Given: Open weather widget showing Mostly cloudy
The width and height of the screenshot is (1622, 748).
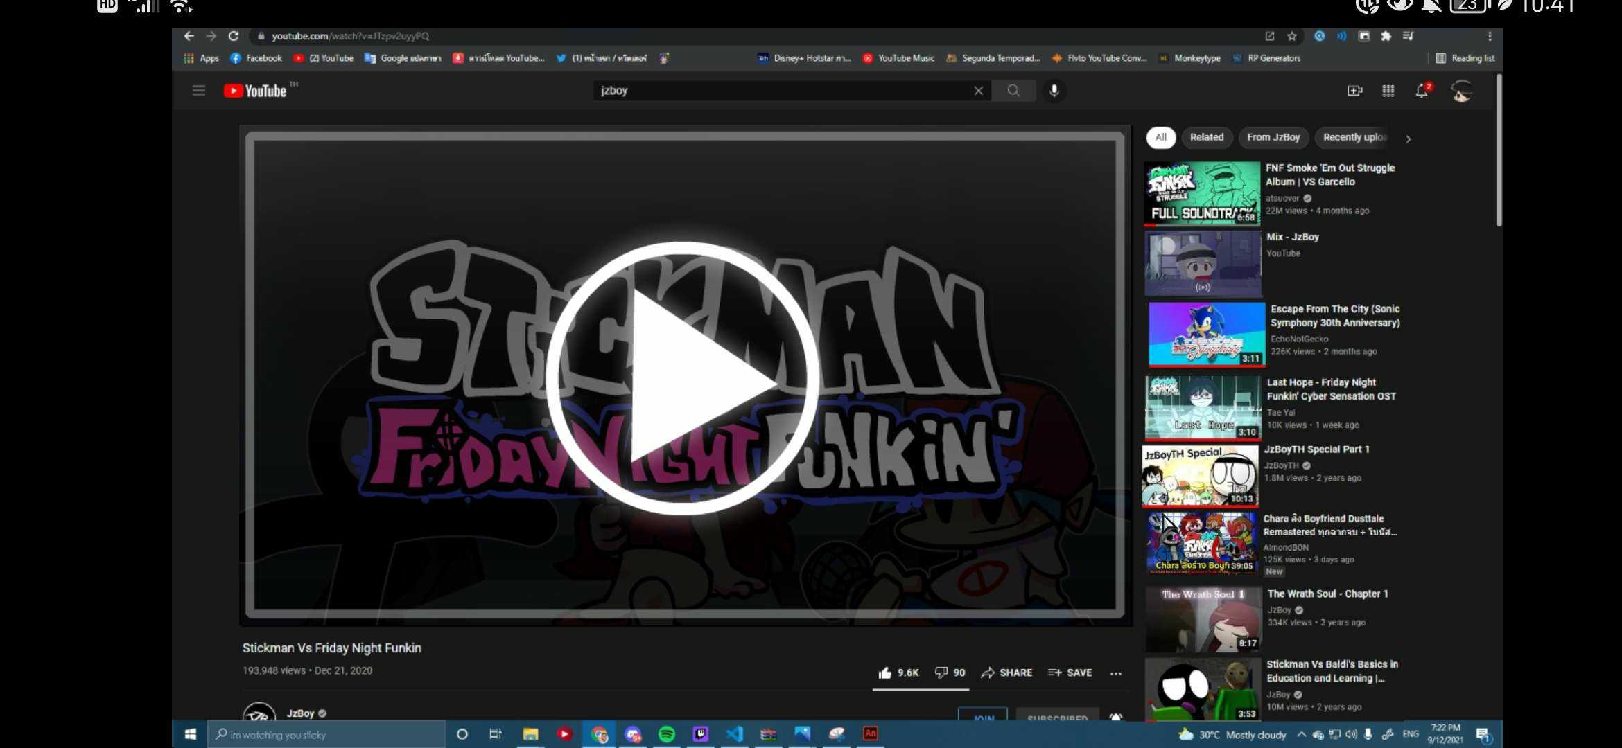Looking at the screenshot, I should [x=1232, y=735].
